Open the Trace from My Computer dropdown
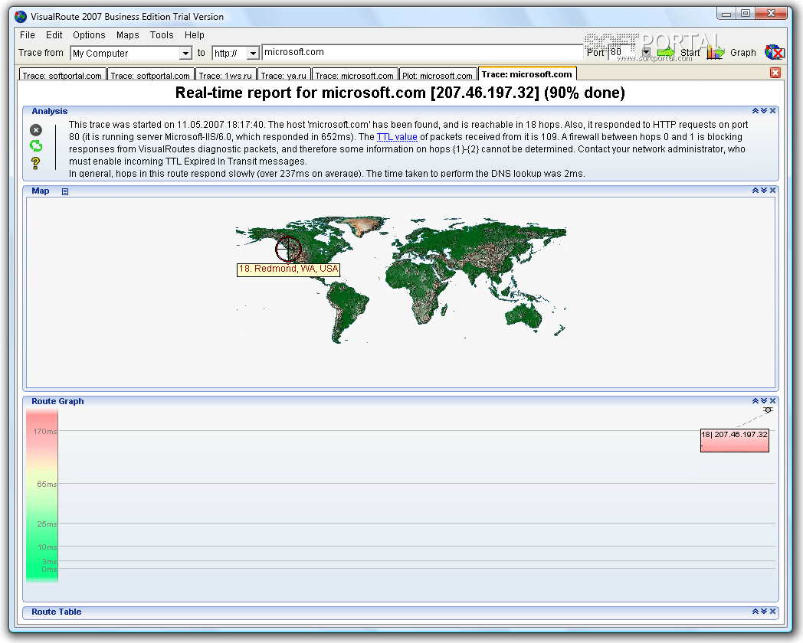 185,53
